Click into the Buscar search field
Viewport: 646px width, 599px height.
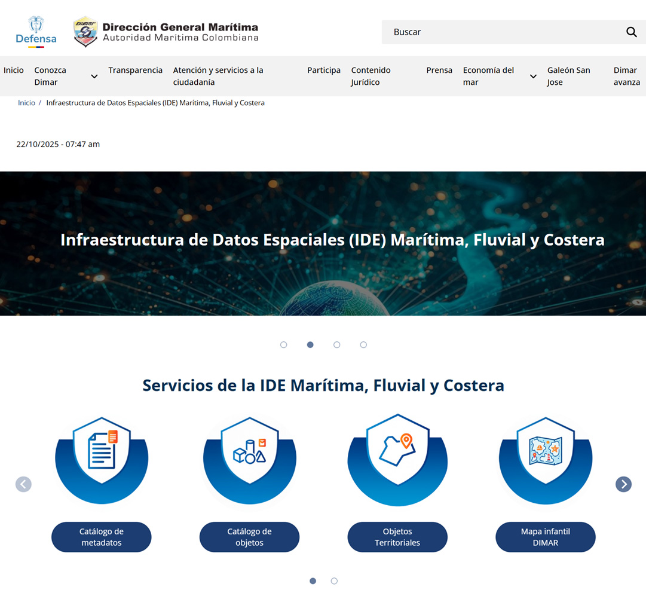(x=502, y=32)
